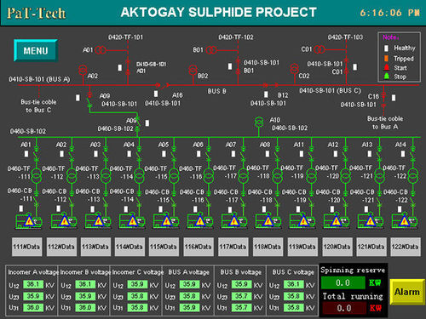Click the A02 voltage transformer symbol
This screenshot has height=319, width=426.
pyautogui.click(x=83, y=70)
